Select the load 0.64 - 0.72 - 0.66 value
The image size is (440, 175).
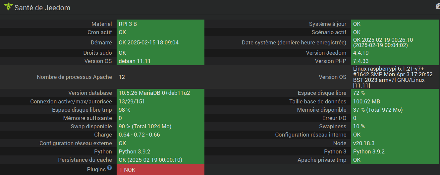pos(160,135)
